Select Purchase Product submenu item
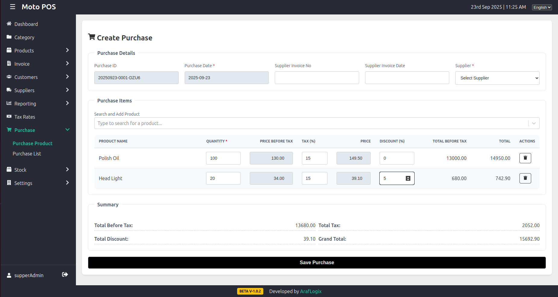The height and width of the screenshot is (297, 558). 33,143
